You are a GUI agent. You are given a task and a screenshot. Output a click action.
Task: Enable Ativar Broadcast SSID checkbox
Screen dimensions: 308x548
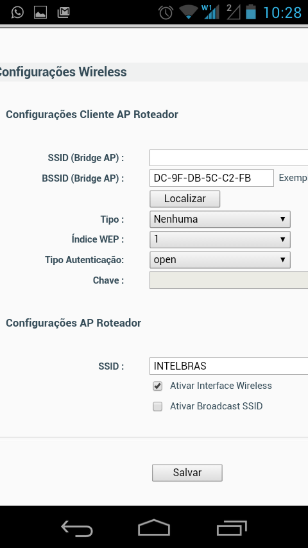pyautogui.click(x=158, y=406)
